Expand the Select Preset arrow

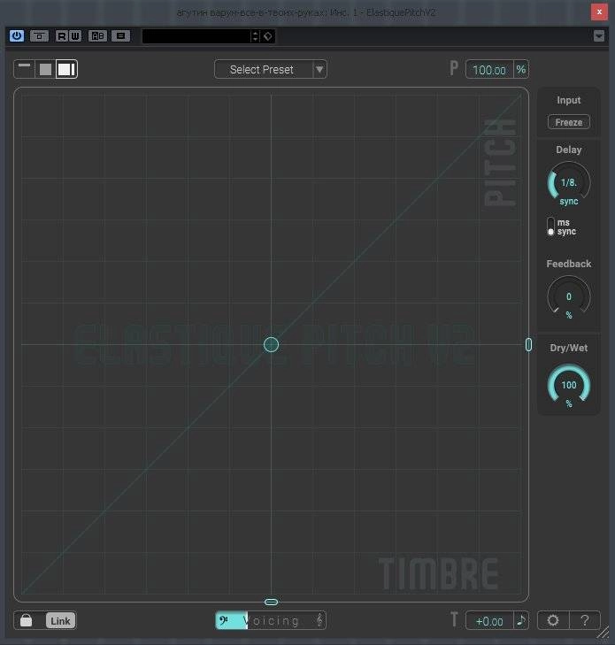(319, 70)
